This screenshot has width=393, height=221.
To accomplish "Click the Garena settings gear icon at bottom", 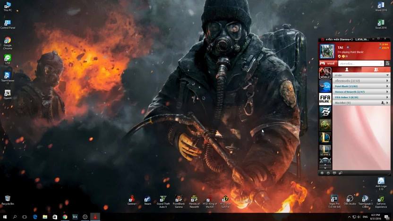I will tap(328, 173).
